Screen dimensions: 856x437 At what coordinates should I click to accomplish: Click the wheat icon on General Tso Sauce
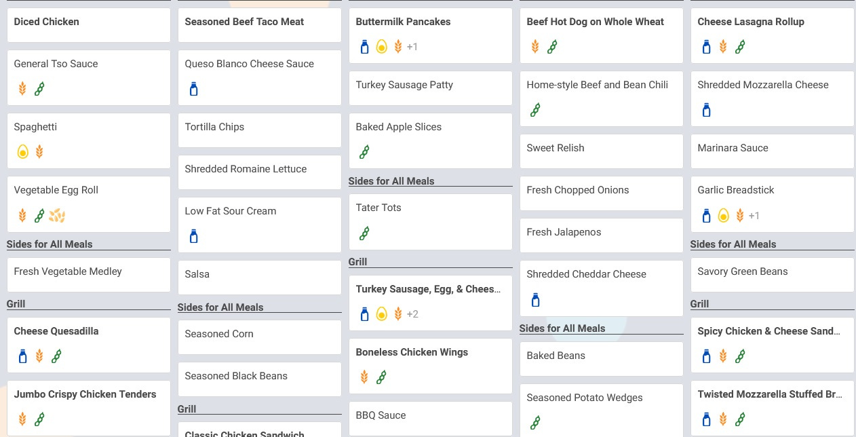click(22, 89)
